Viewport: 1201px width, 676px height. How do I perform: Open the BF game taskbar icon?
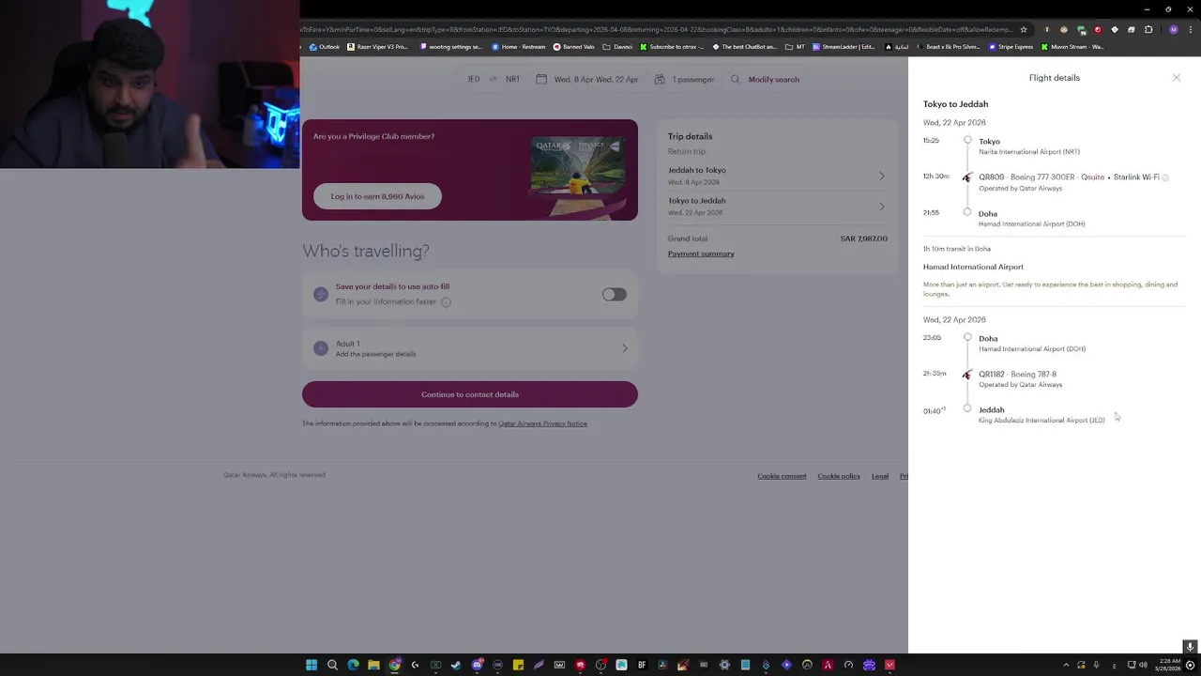[x=642, y=665]
